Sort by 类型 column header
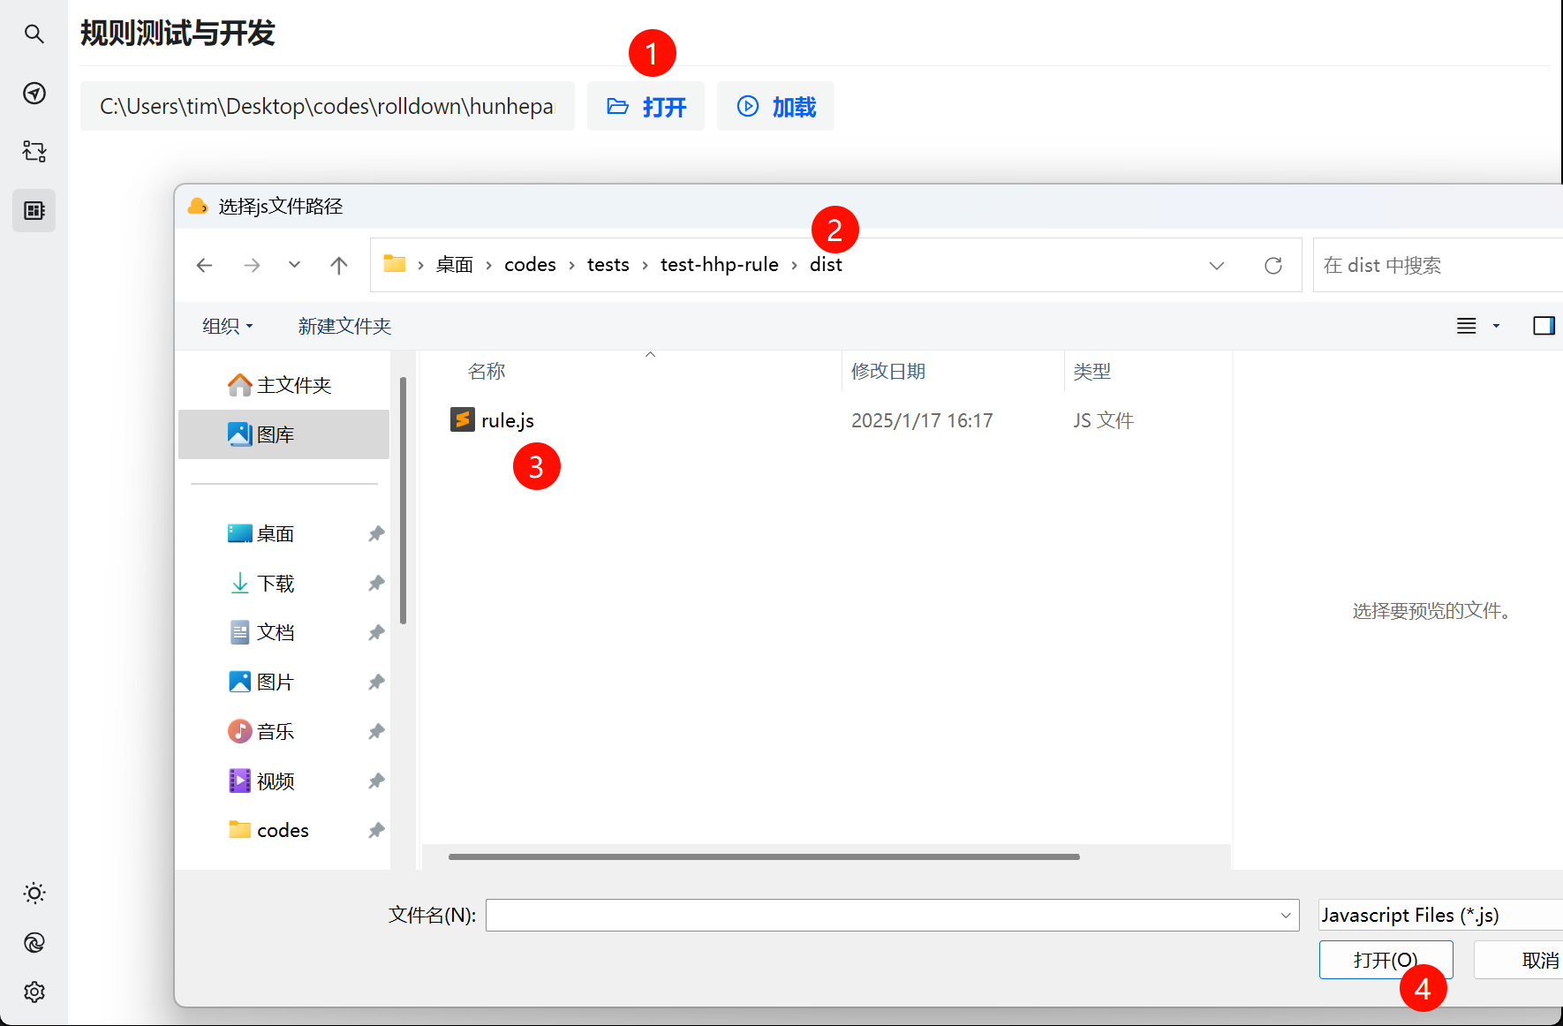The width and height of the screenshot is (1563, 1026). (1091, 371)
